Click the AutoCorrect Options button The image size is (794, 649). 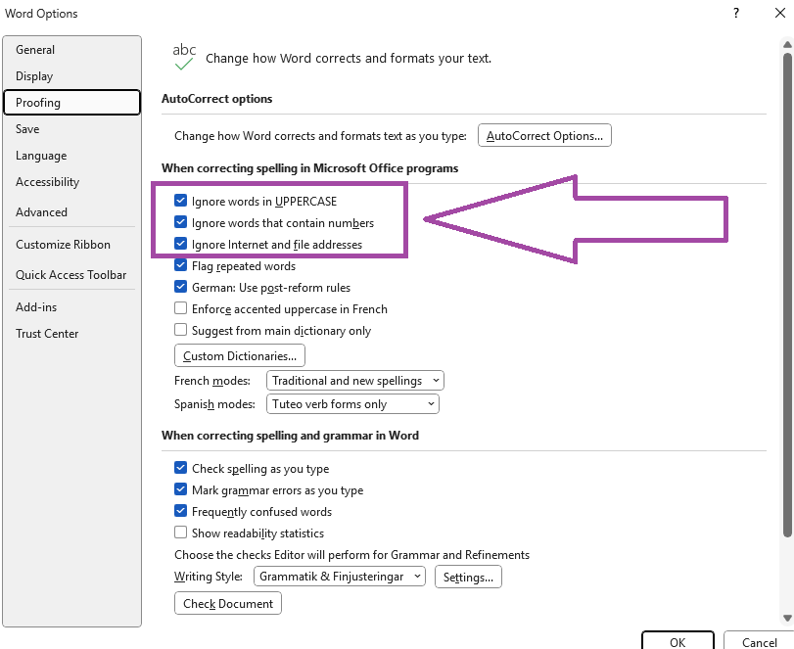pyautogui.click(x=544, y=136)
